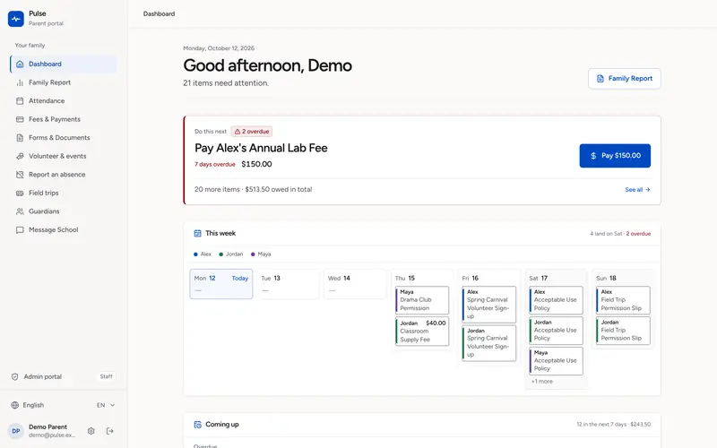
Task: Click the 2 overdue badge
Action: coord(252,132)
